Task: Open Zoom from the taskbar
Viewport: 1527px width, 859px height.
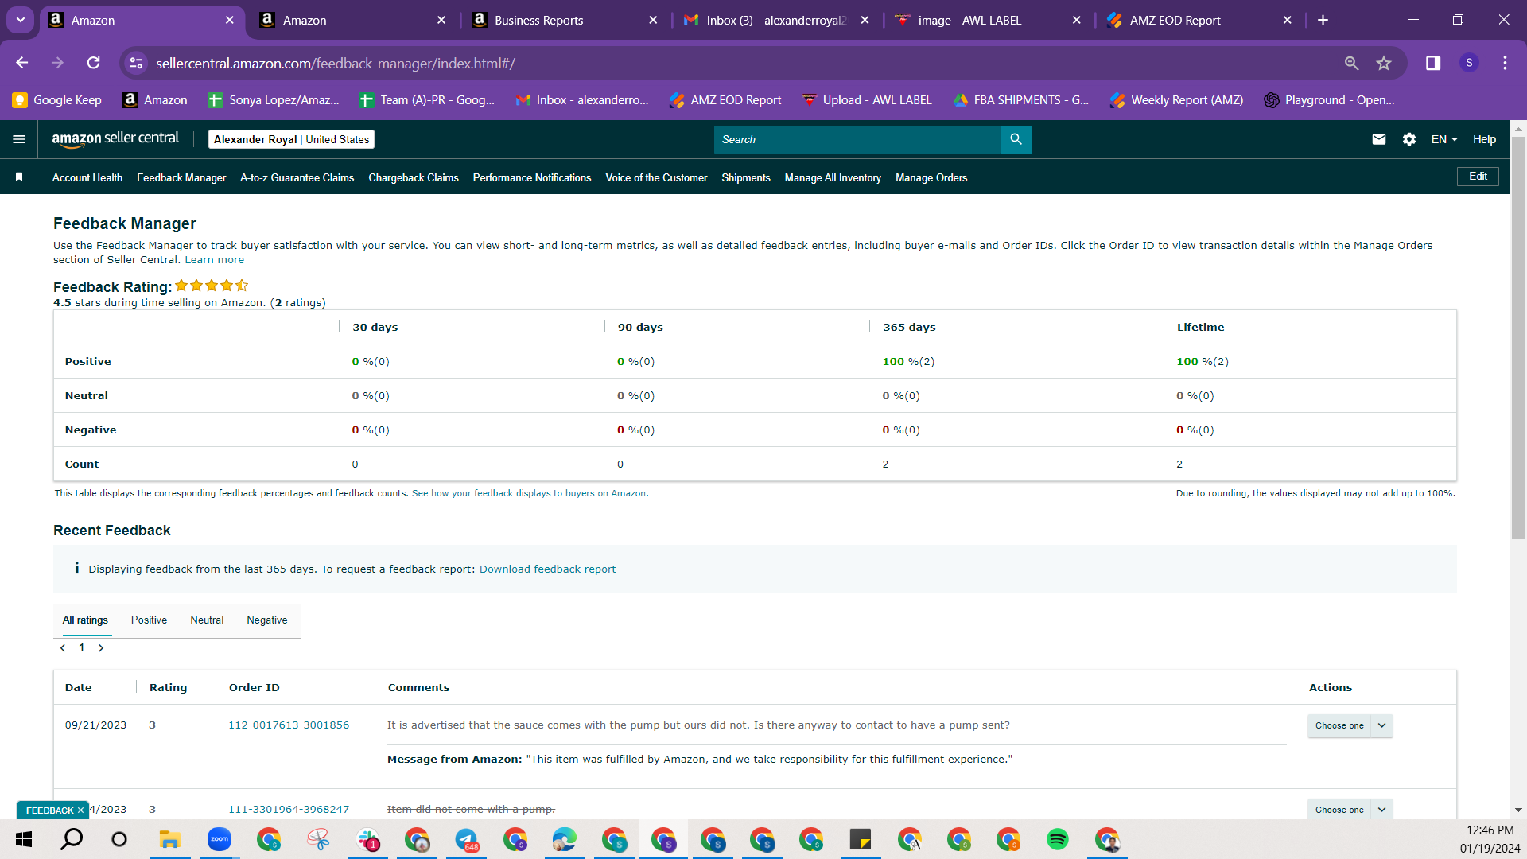Action: 219,839
